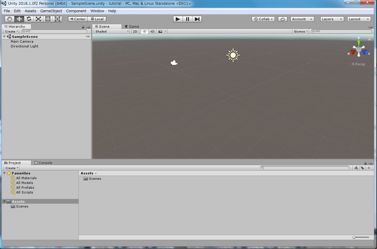Viewport: 377px width, 249px height.
Task: Open the Component menu
Action: [x=76, y=11]
